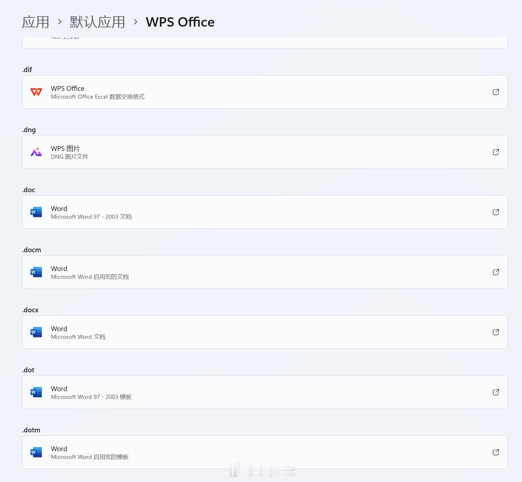Click the .dotm extension label
Viewport: 522px width, 482px height.
click(x=31, y=430)
